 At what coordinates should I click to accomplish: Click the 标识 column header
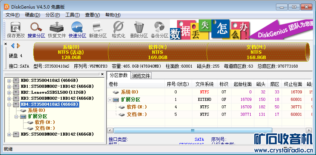point(224,84)
